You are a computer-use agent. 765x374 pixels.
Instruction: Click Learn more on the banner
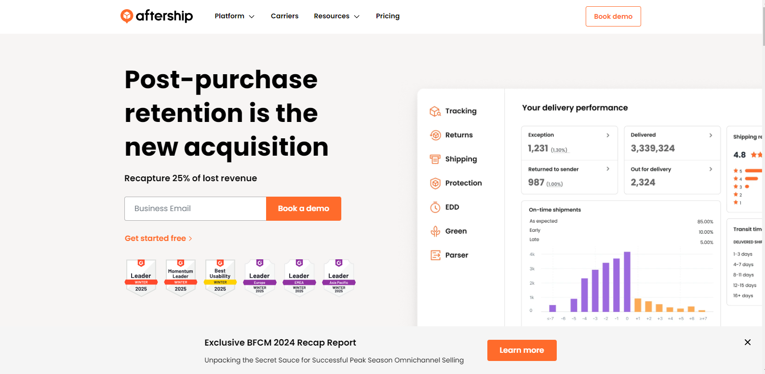(522, 350)
